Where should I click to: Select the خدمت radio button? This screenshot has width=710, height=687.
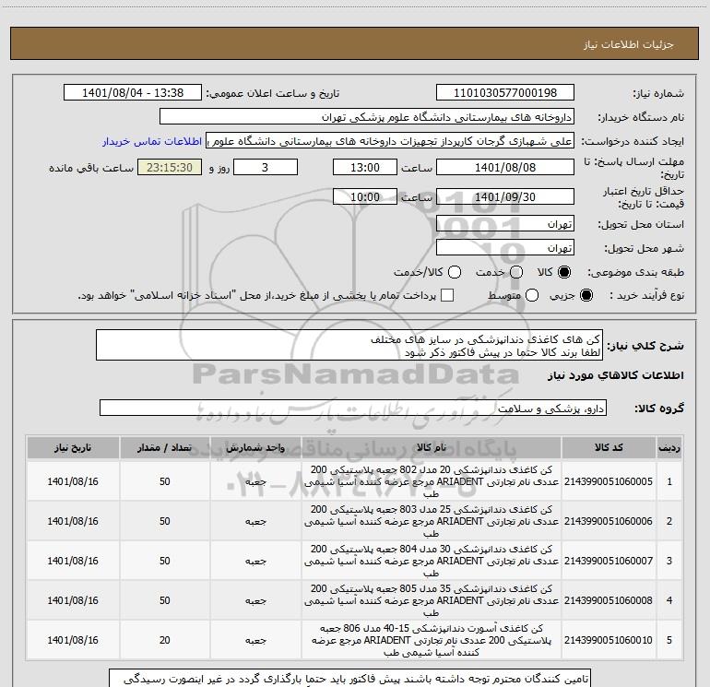tap(516, 272)
